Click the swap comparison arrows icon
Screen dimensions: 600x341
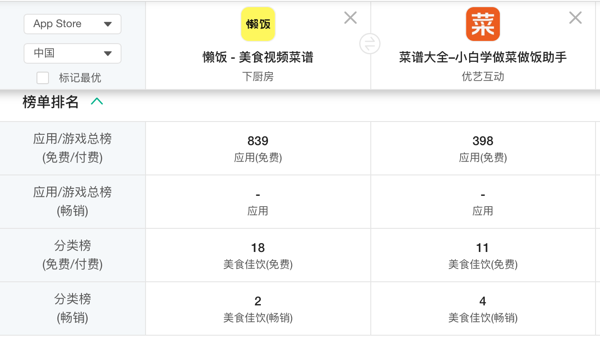point(370,43)
